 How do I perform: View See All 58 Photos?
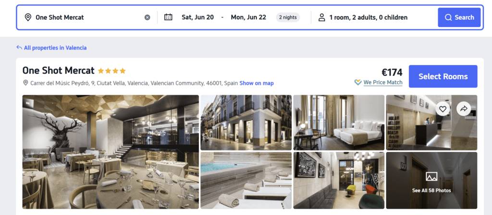[x=431, y=180]
